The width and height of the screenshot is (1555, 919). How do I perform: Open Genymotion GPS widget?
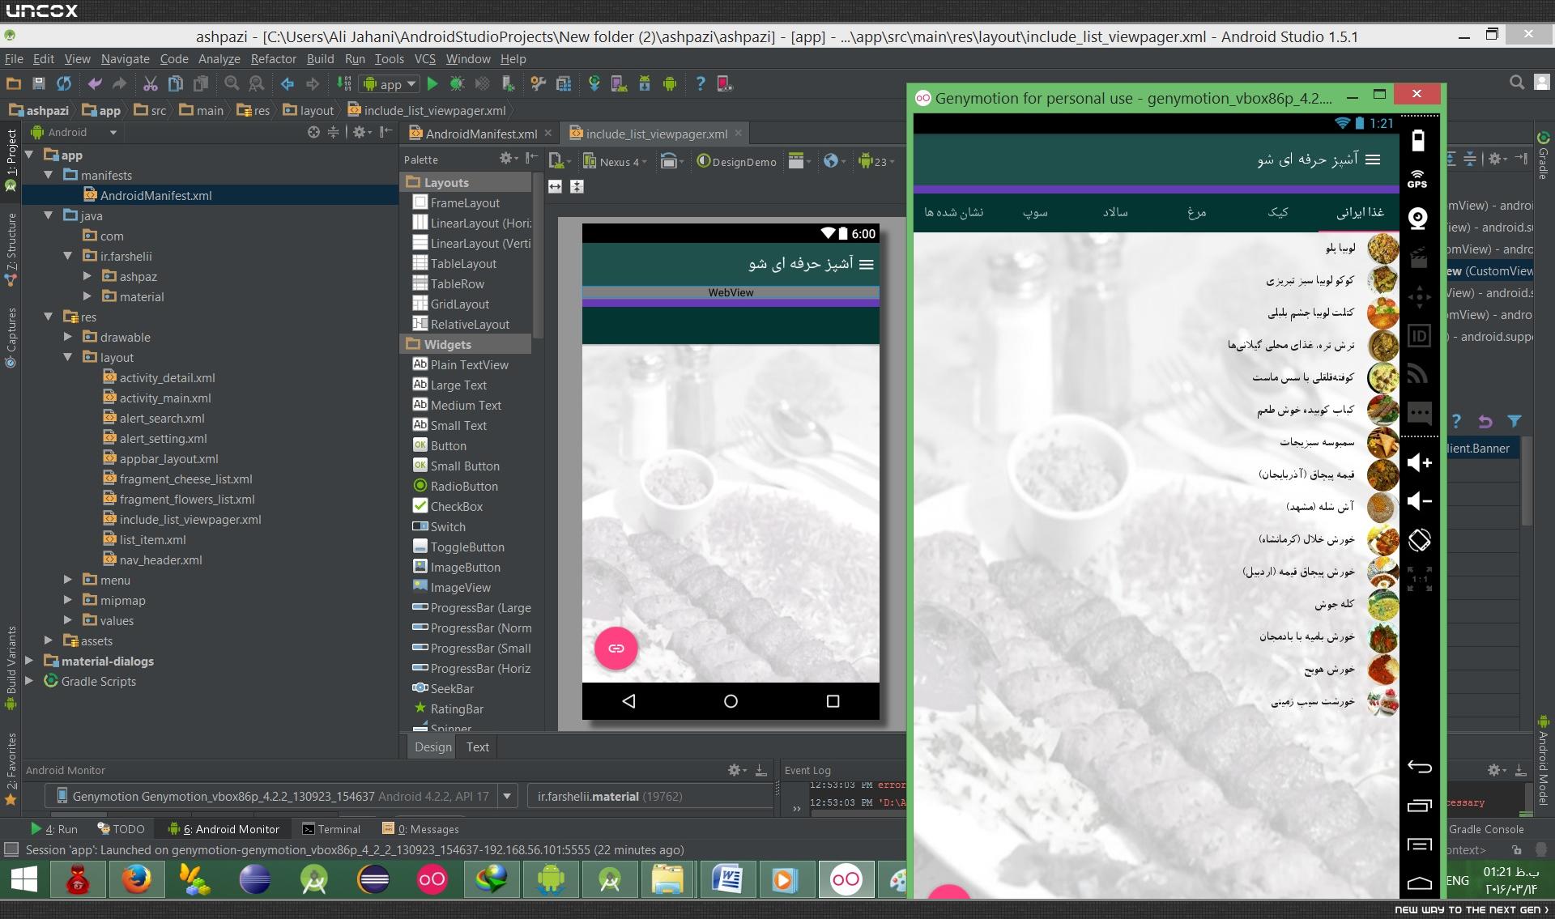[x=1417, y=179]
